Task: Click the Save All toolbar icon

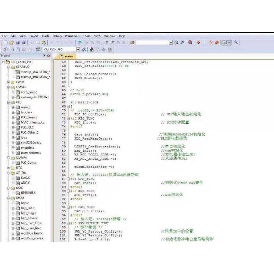Action: click(x=23, y=42)
